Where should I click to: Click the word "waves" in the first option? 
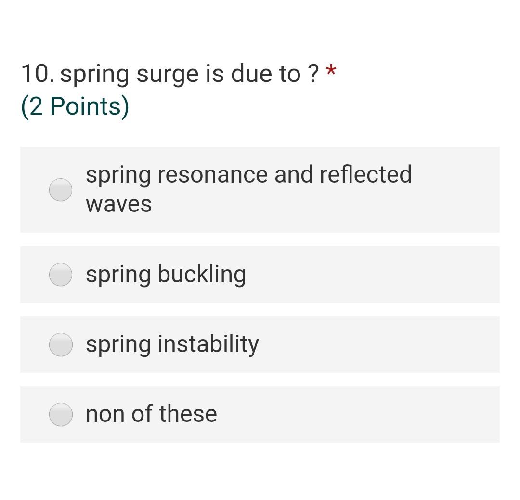coord(119,204)
